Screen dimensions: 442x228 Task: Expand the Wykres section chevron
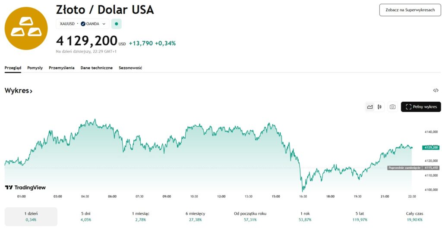click(31, 91)
